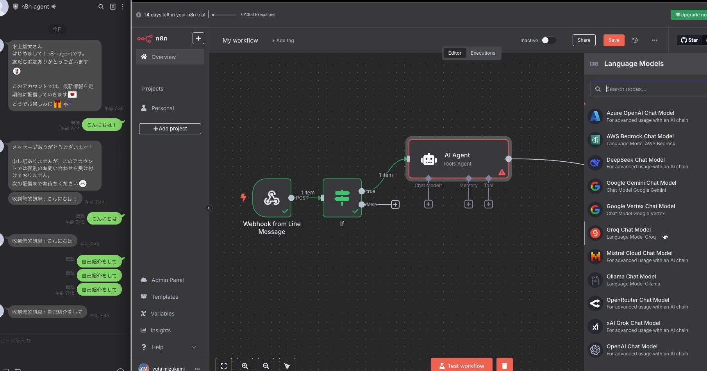Click the n8n logo icon

coord(145,38)
